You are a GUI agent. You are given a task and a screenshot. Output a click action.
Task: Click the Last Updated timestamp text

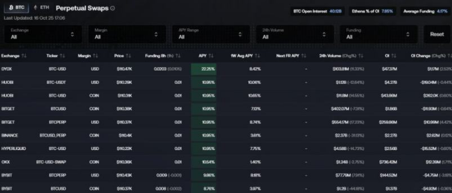click(x=34, y=18)
